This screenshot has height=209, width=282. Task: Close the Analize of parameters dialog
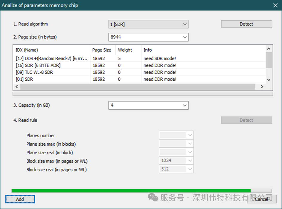click(x=275, y=5)
